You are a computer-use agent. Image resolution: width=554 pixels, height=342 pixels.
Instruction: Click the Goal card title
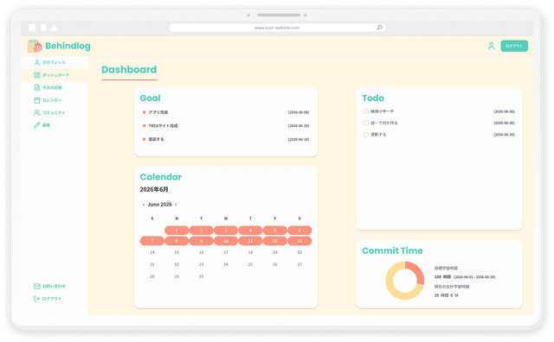[x=150, y=98]
